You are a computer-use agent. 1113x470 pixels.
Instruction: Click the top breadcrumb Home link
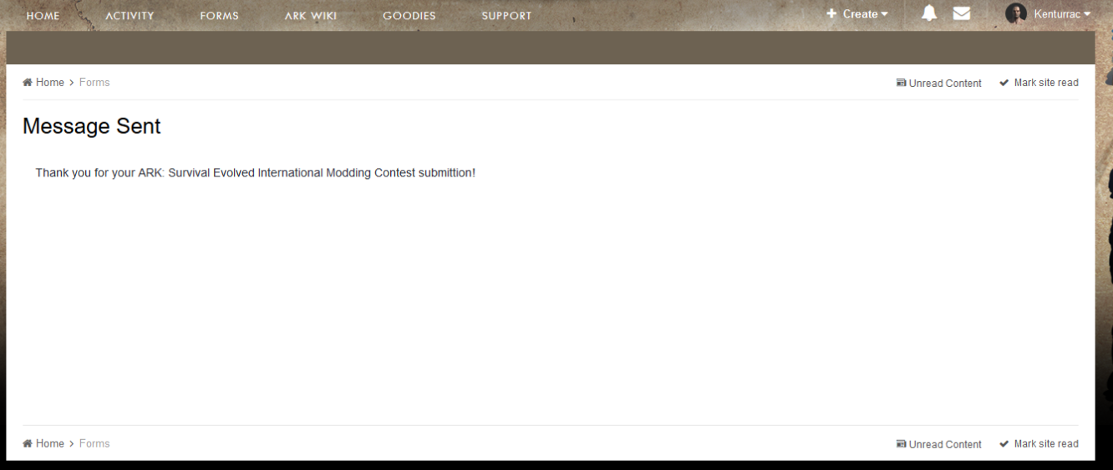[x=43, y=83]
